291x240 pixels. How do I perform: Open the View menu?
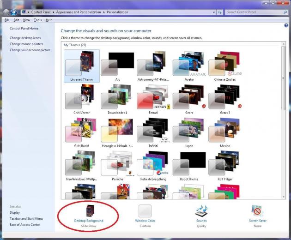coord(26,20)
